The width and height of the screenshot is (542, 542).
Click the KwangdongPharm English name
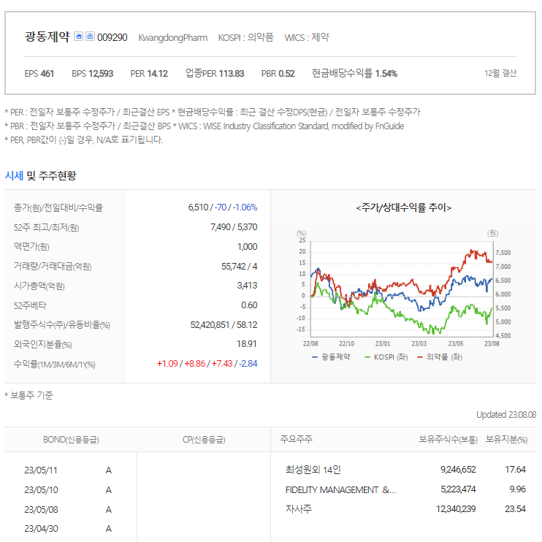(173, 38)
